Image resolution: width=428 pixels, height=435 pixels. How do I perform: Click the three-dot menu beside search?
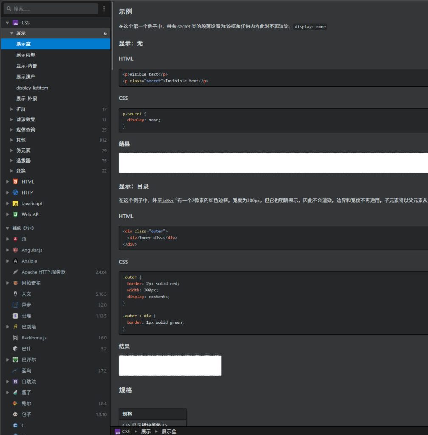coord(104,9)
